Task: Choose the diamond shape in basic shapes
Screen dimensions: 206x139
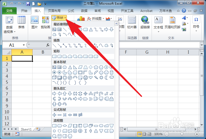Action: point(91,67)
